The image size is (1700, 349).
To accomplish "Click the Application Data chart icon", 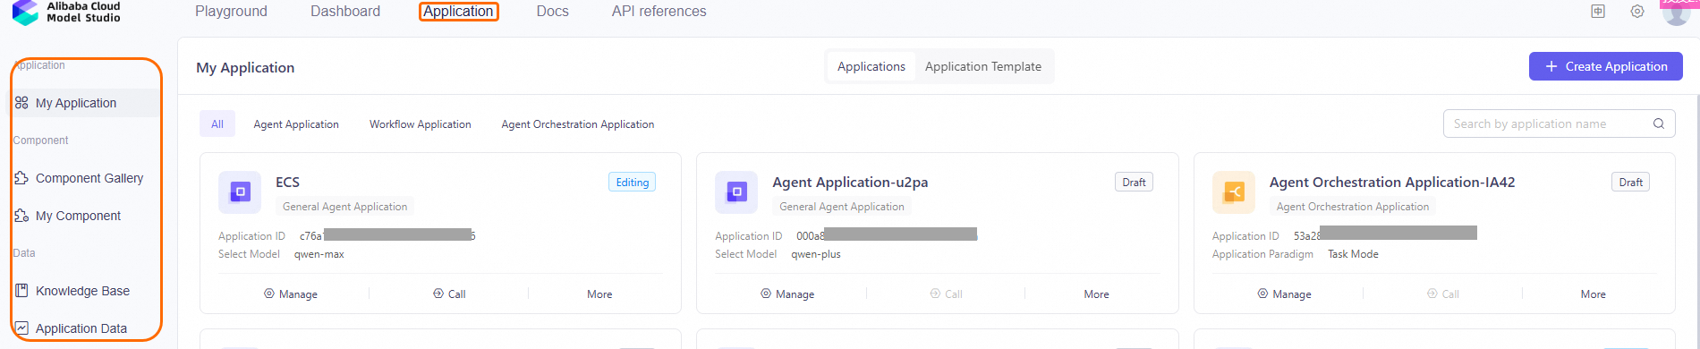I will 21,328.
